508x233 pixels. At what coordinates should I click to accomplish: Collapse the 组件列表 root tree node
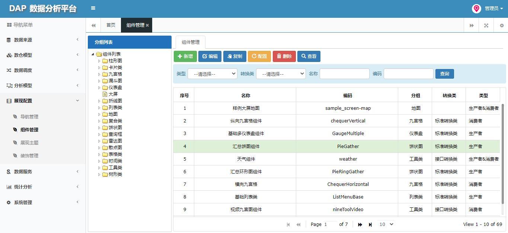(93, 54)
